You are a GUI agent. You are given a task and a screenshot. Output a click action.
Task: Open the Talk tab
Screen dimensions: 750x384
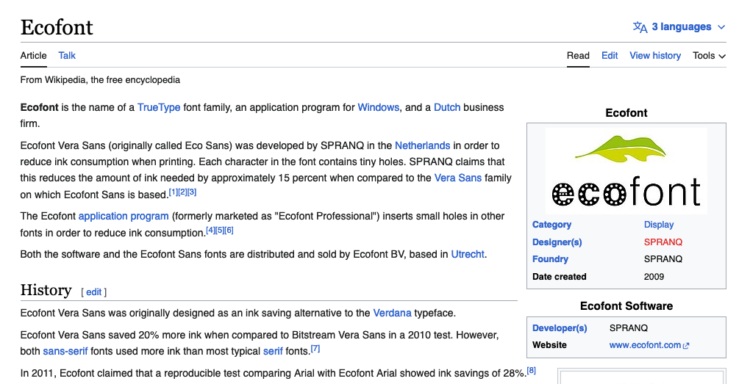coord(67,55)
